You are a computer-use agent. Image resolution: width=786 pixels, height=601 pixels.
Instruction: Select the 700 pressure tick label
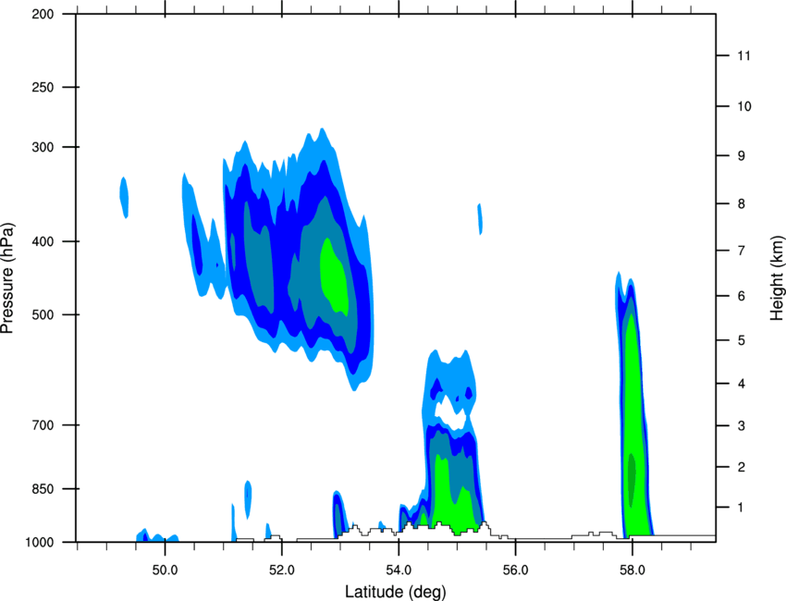43,425
